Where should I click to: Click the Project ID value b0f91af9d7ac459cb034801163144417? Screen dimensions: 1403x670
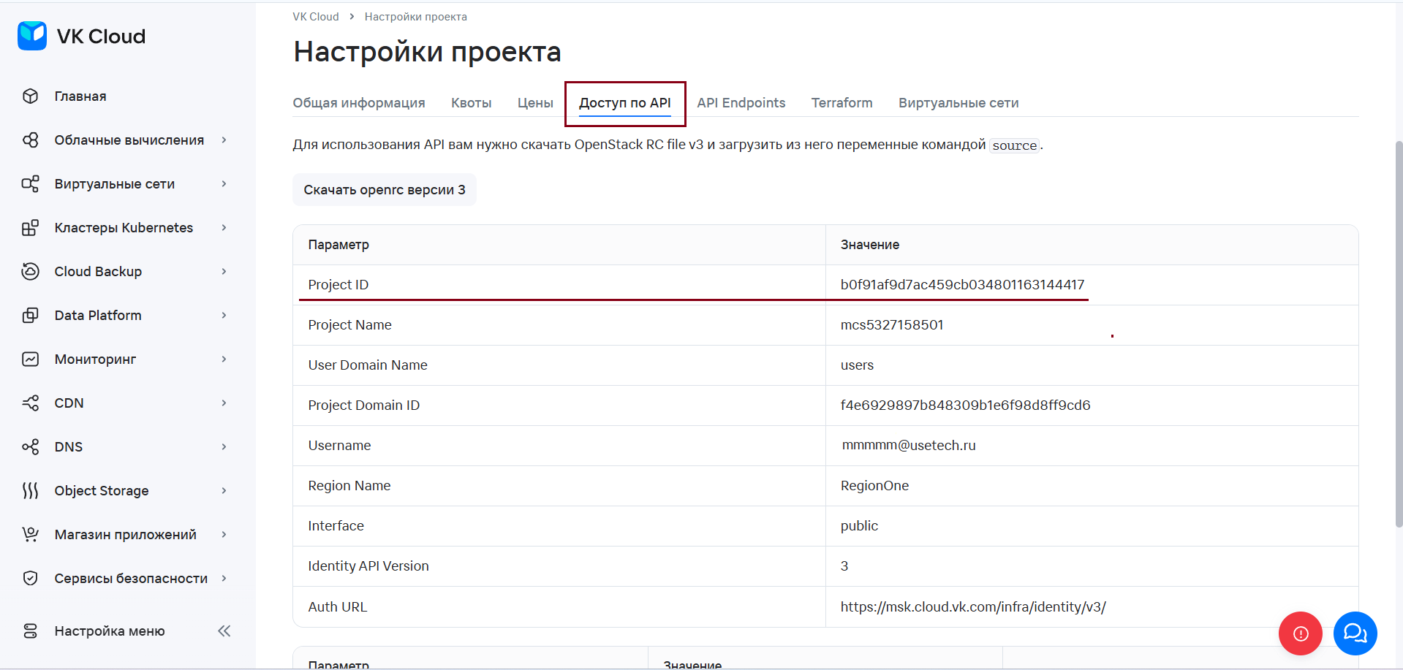[962, 285]
